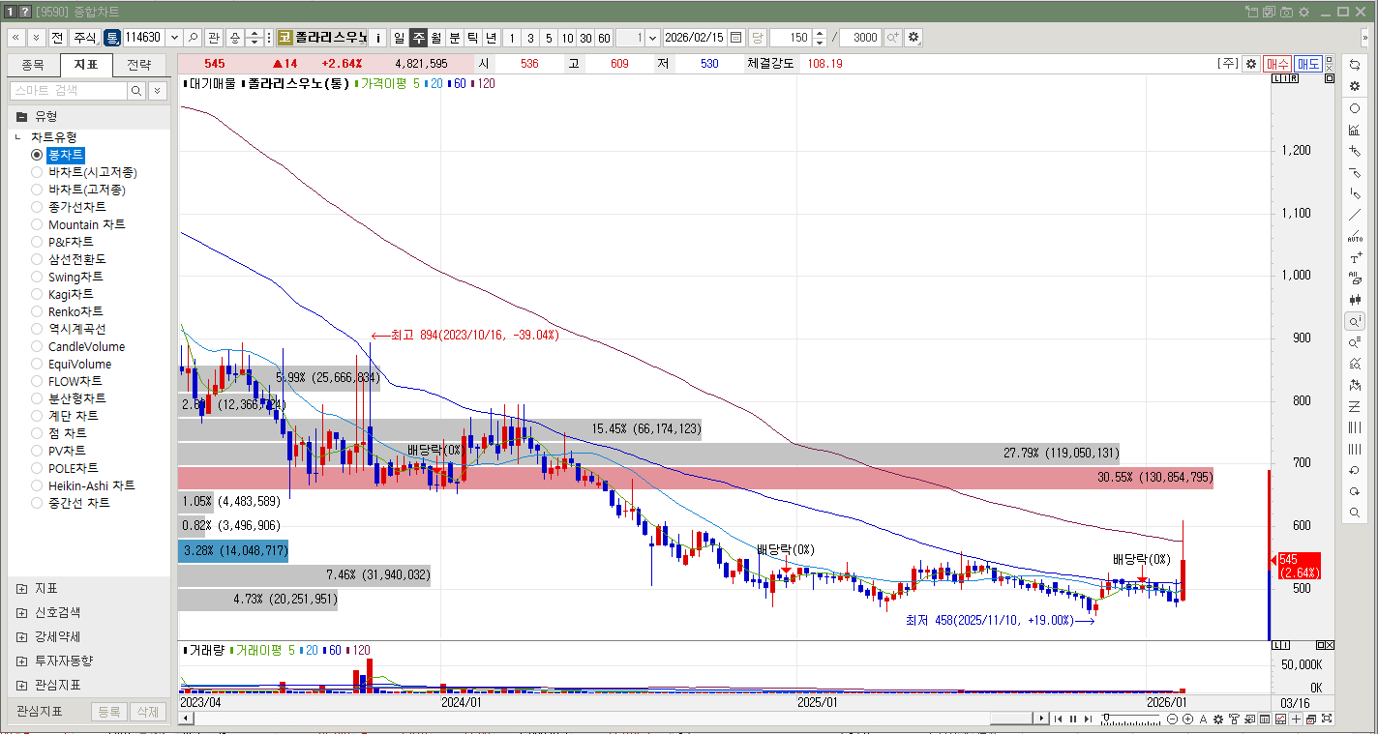This screenshot has width=1378, height=734.
Task: Click the smart search magnifier in sidebar
Action: (136, 90)
